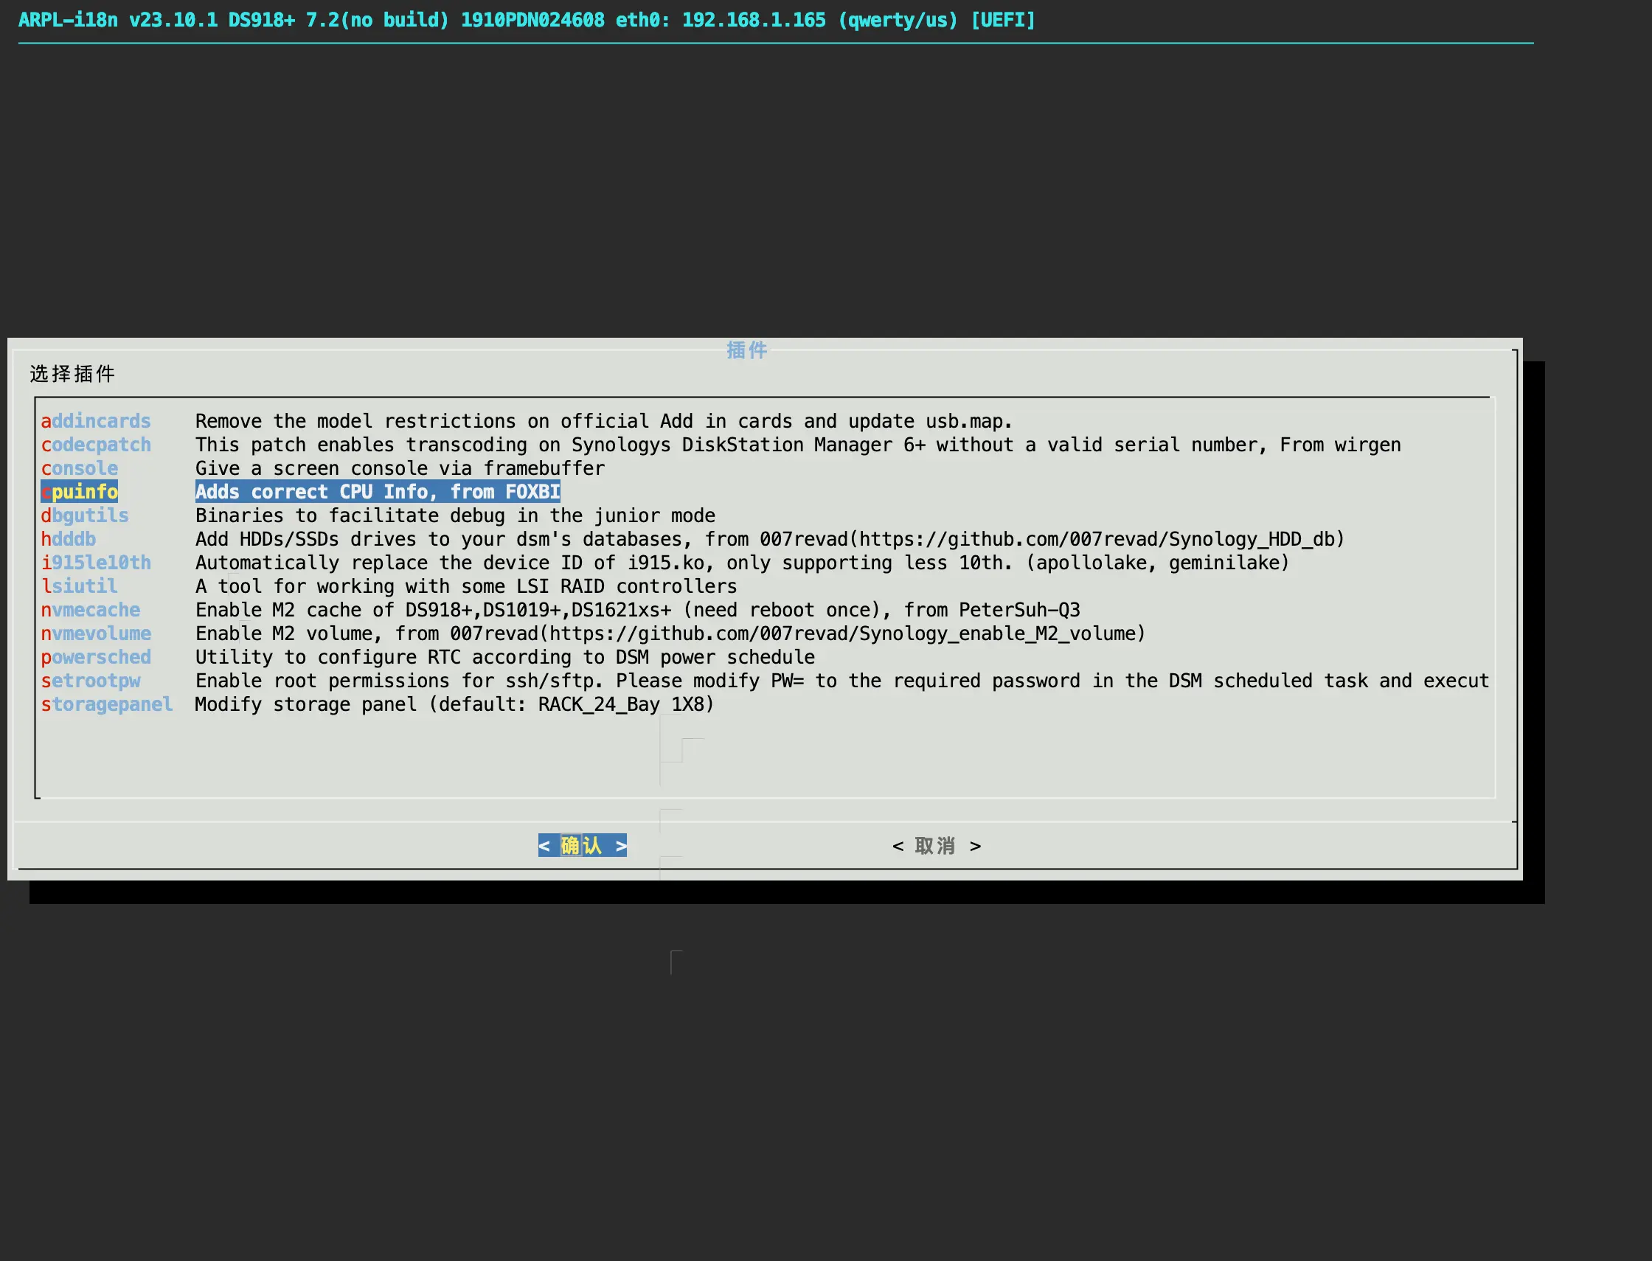The image size is (1652, 1261).
Task: Click 'Remove the model restrictions' description
Action: coord(603,421)
